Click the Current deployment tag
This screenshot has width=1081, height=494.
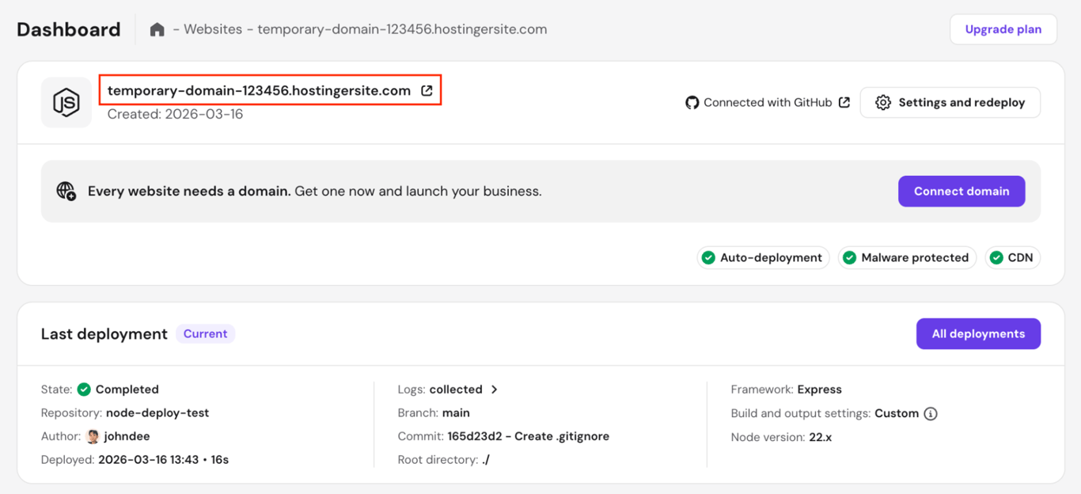[205, 333]
